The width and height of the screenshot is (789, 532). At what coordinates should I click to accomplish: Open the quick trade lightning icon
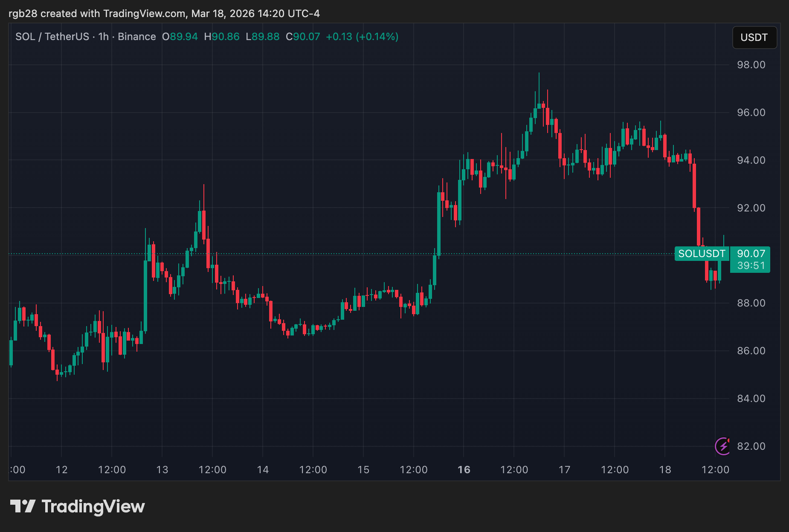[x=722, y=446]
